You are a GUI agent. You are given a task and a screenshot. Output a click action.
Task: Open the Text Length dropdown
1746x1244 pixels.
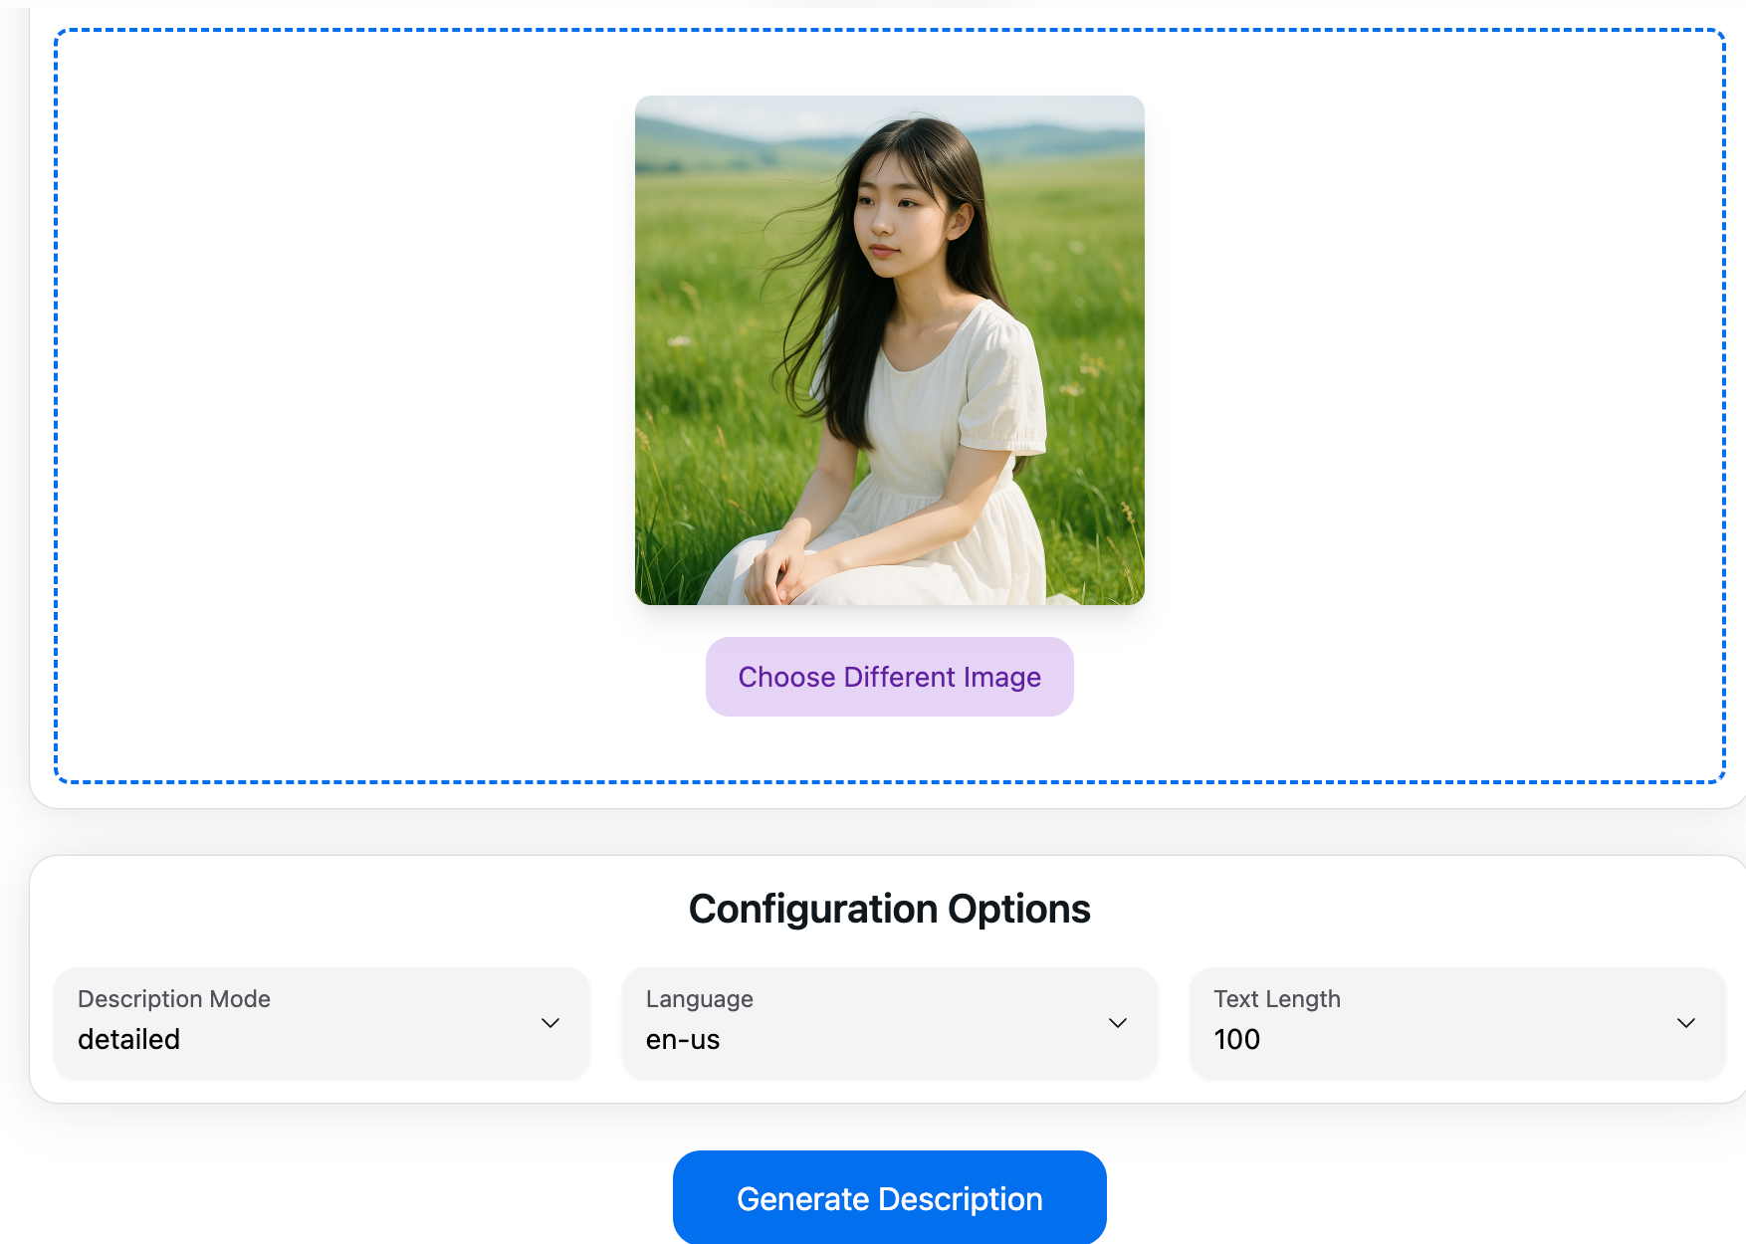pos(1456,1022)
